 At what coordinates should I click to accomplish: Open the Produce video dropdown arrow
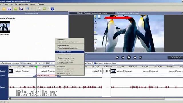(48, 9)
